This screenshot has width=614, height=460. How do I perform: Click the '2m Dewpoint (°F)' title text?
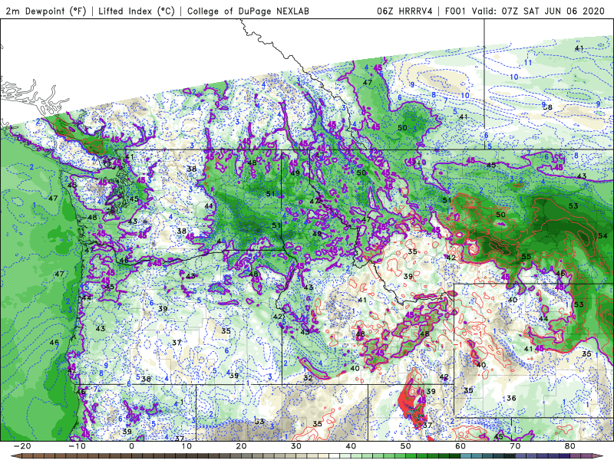click(x=45, y=11)
